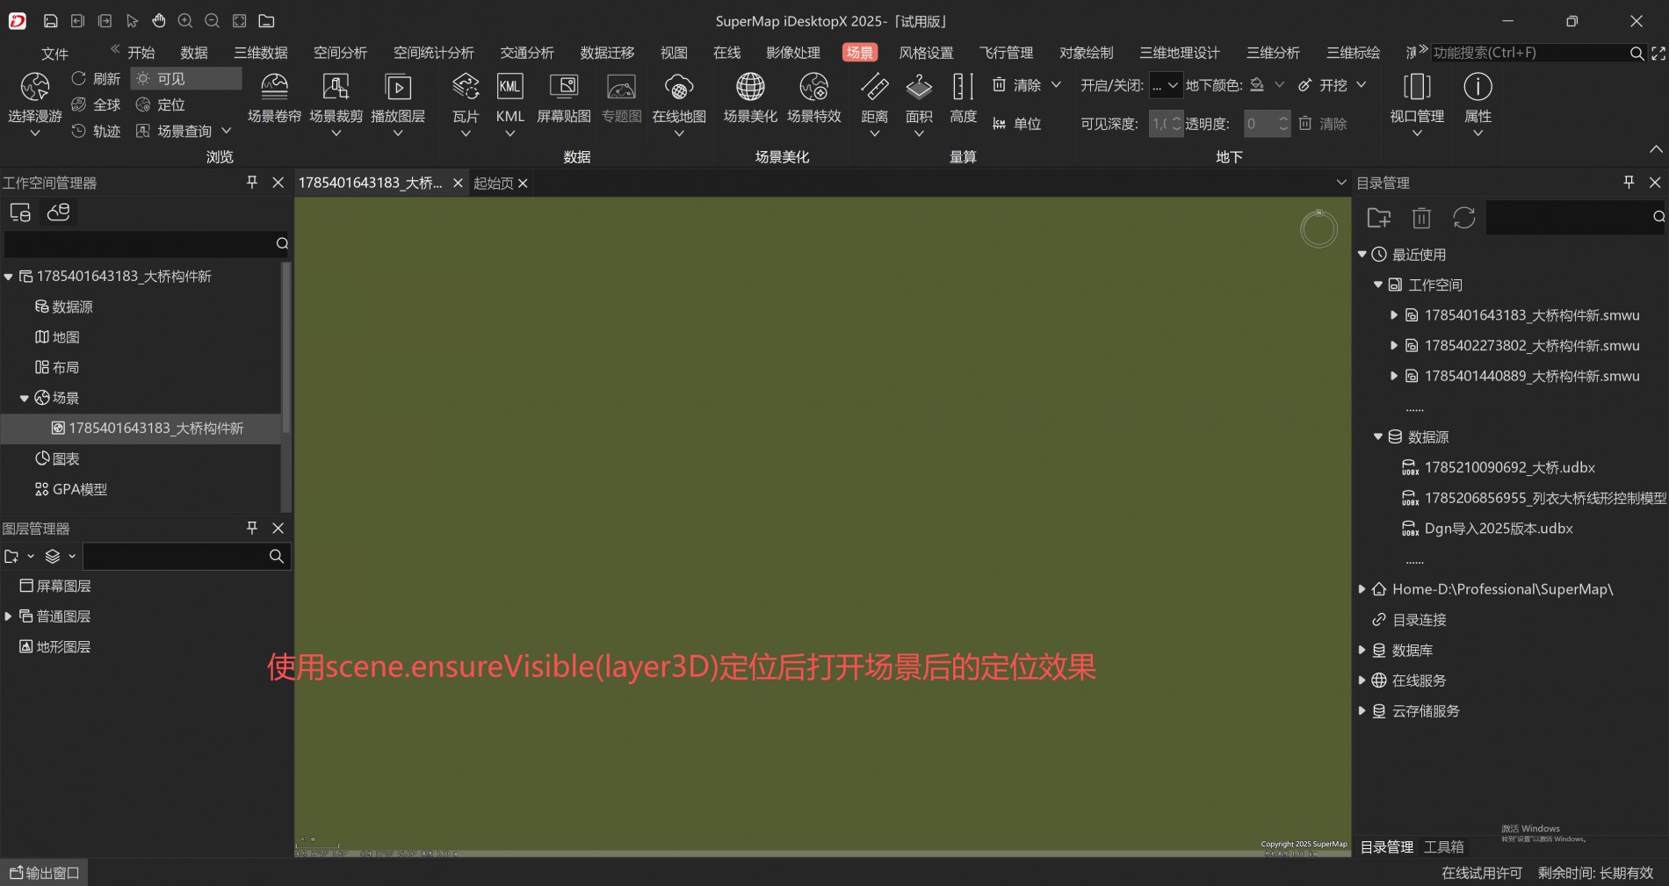This screenshot has height=886, width=1669.
Task: Switch to the 三维数据 ribbon tab
Action: (x=261, y=53)
